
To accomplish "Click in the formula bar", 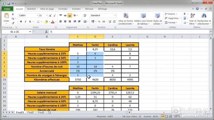I will click(129, 32).
